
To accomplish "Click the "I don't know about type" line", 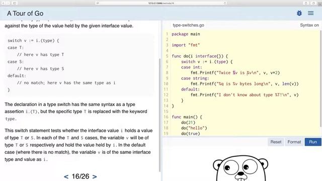I will tap(245, 95).
